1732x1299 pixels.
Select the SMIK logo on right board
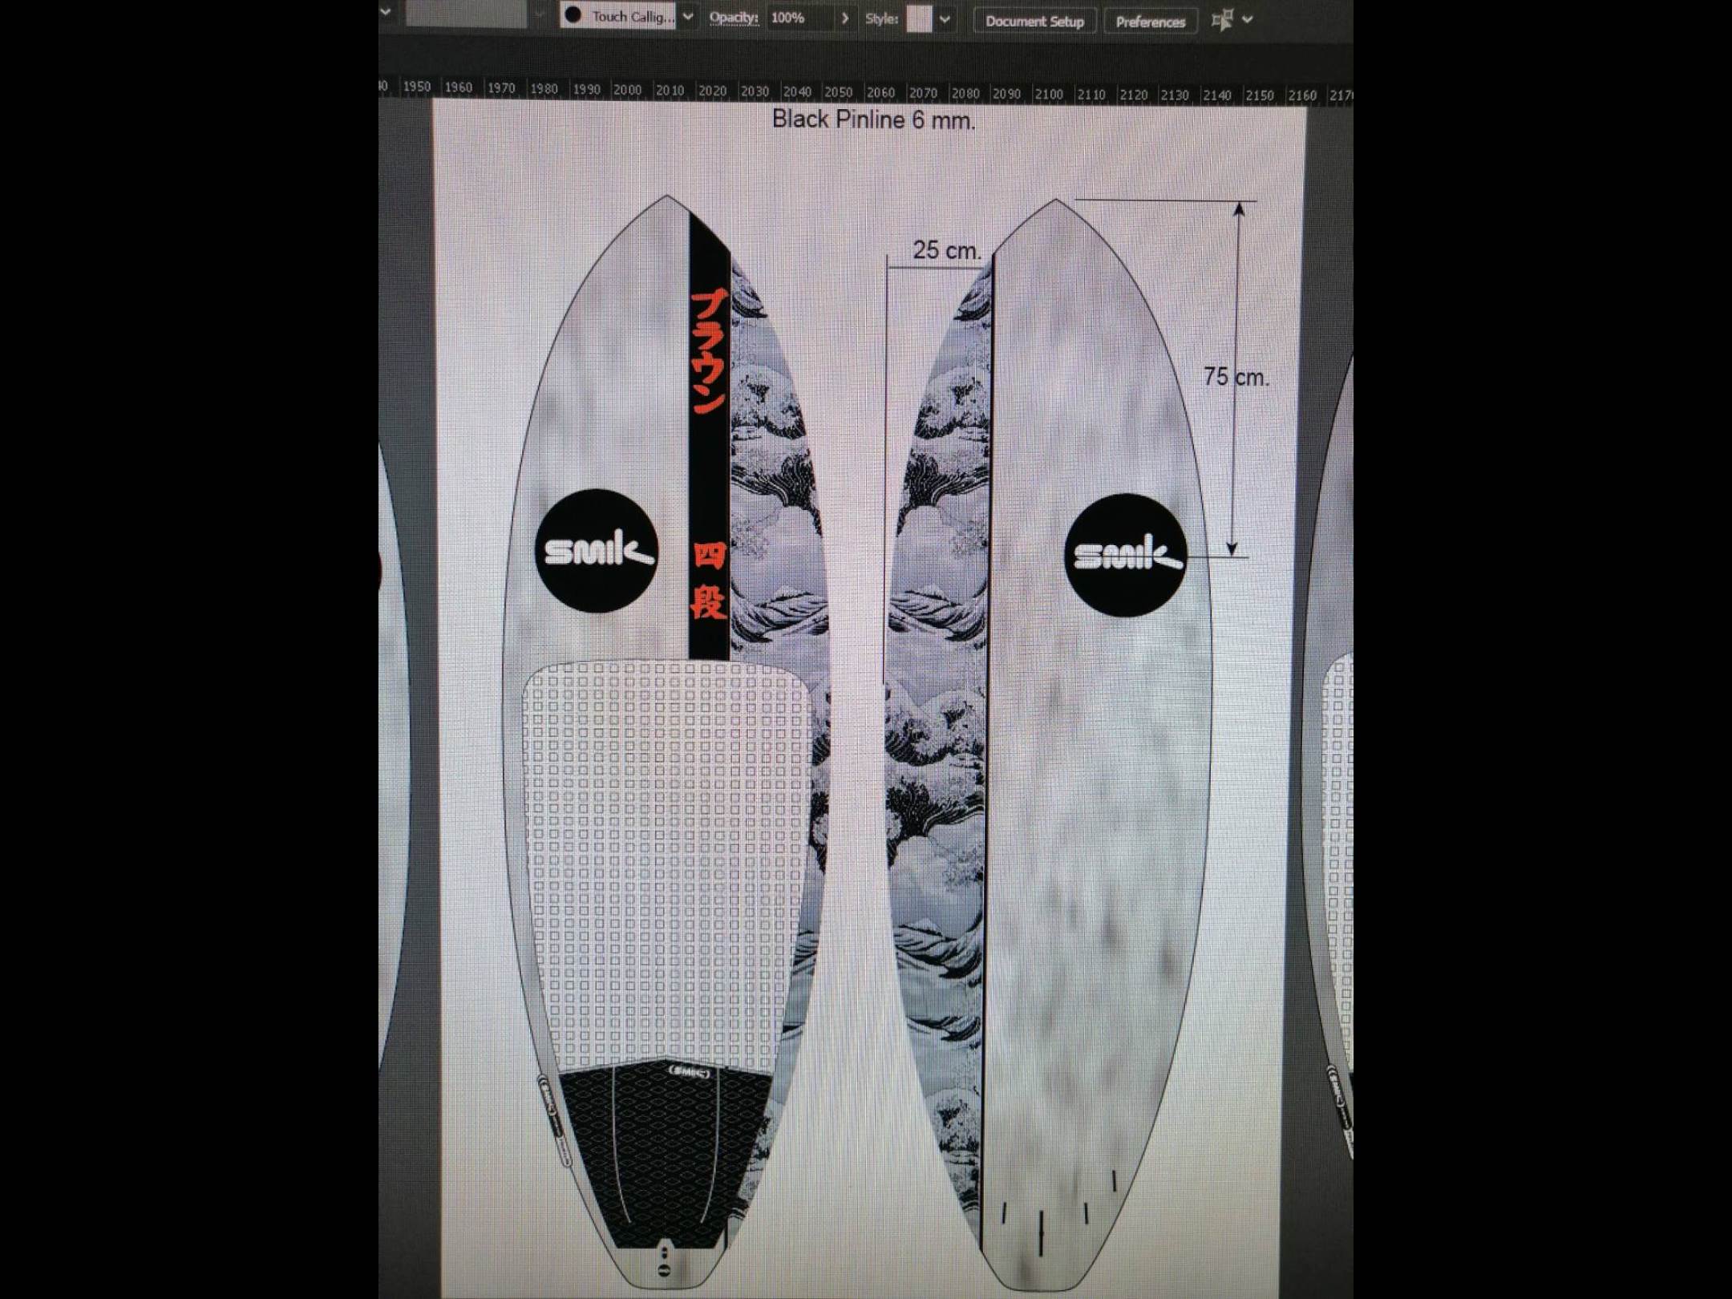pyautogui.click(x=1126, y=555)
